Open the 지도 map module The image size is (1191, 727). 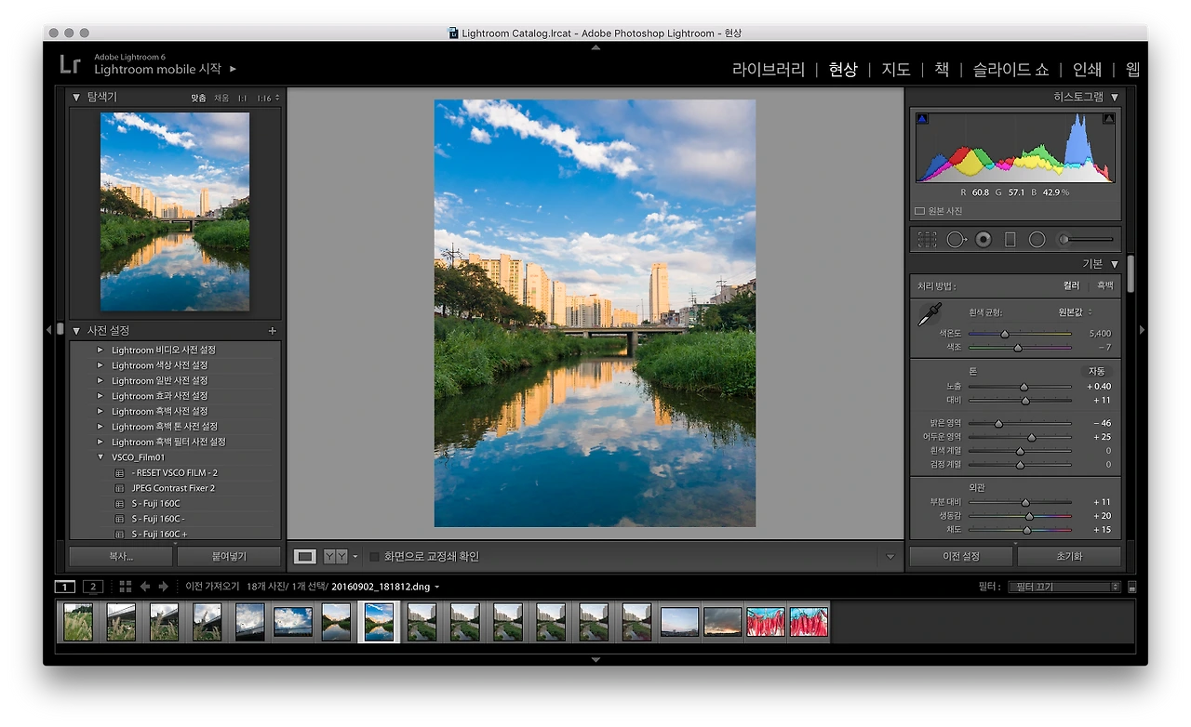(x=896, y=70)
